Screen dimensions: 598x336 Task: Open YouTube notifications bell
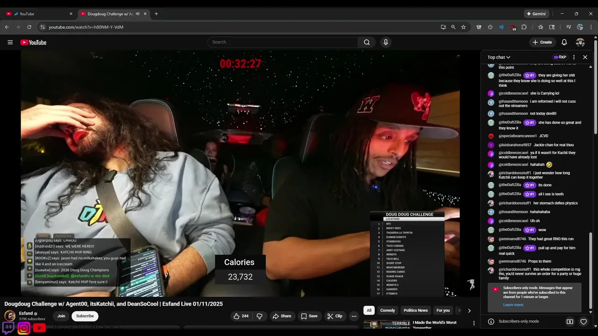(x=564, y=42)
